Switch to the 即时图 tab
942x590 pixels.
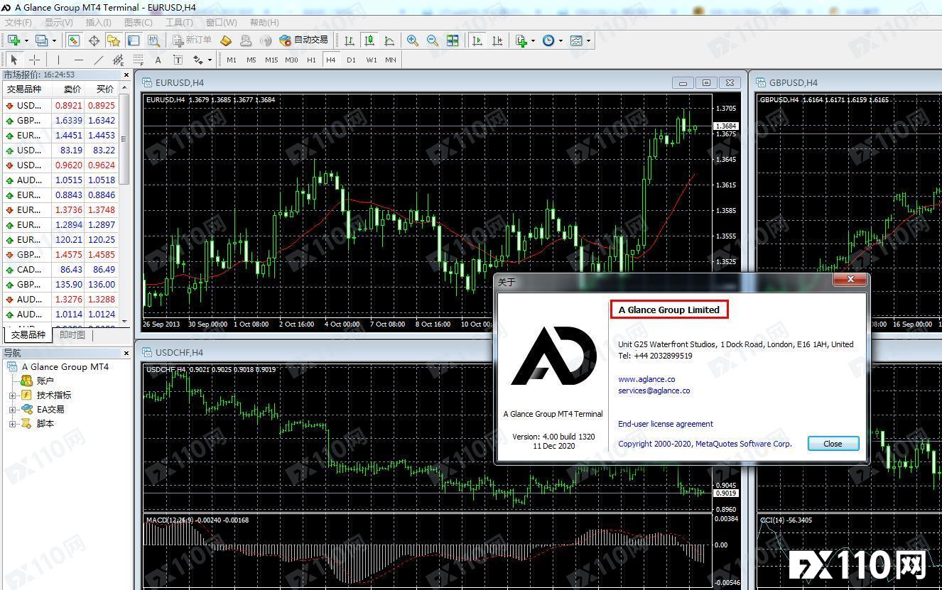tap(72, 334)
